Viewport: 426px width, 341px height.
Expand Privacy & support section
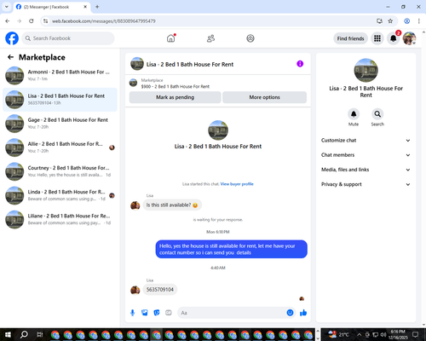[366, 184]
